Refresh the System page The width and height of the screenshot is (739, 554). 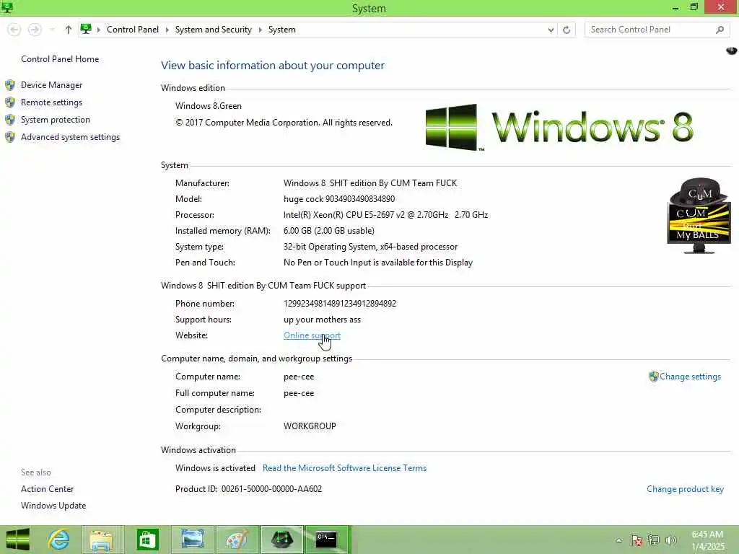click(x=567, y=30)
